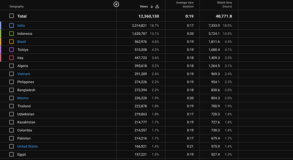Open the United States geography link
The width and height of the screenshot is (293, 160).
coord(28,146)
